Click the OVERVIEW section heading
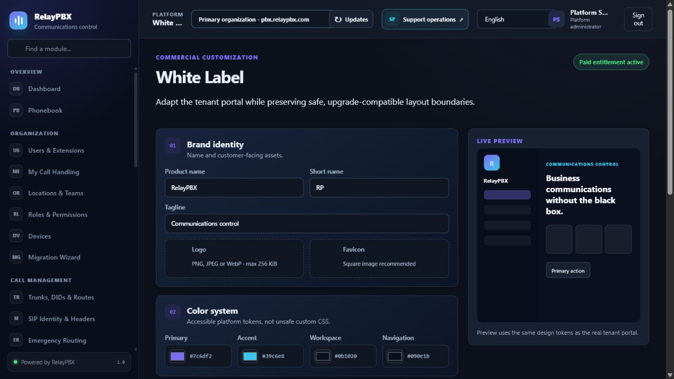This screenshot has width=674, height=379. [26, 72]
